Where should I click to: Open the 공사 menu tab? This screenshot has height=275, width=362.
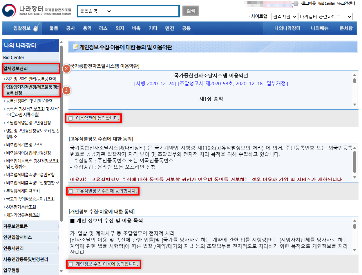click(70, 28)
